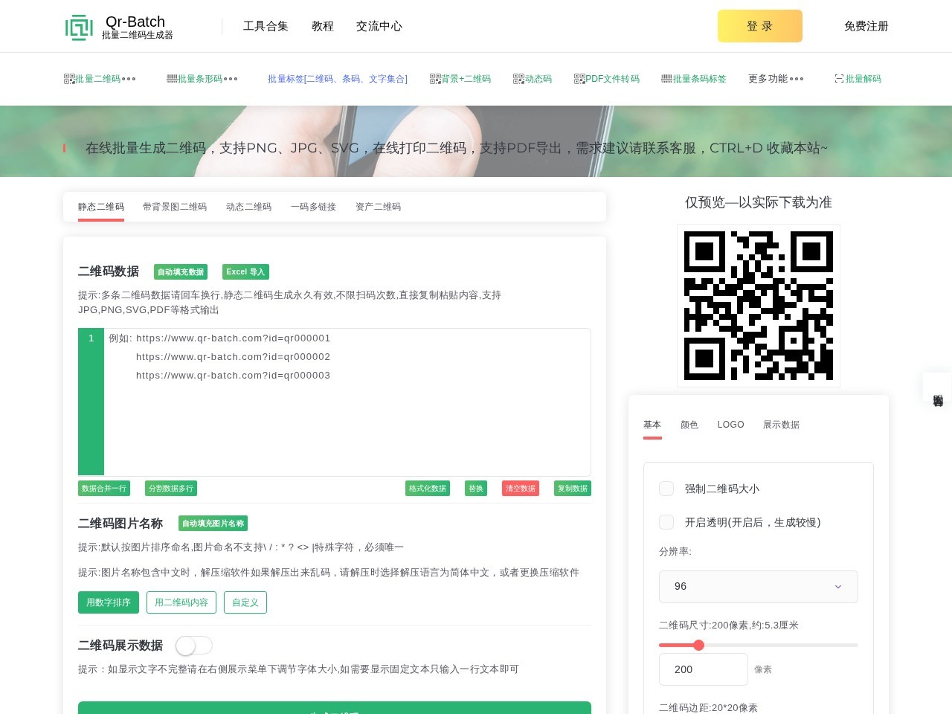Open the 背景+二维码 link

point(466,79)
